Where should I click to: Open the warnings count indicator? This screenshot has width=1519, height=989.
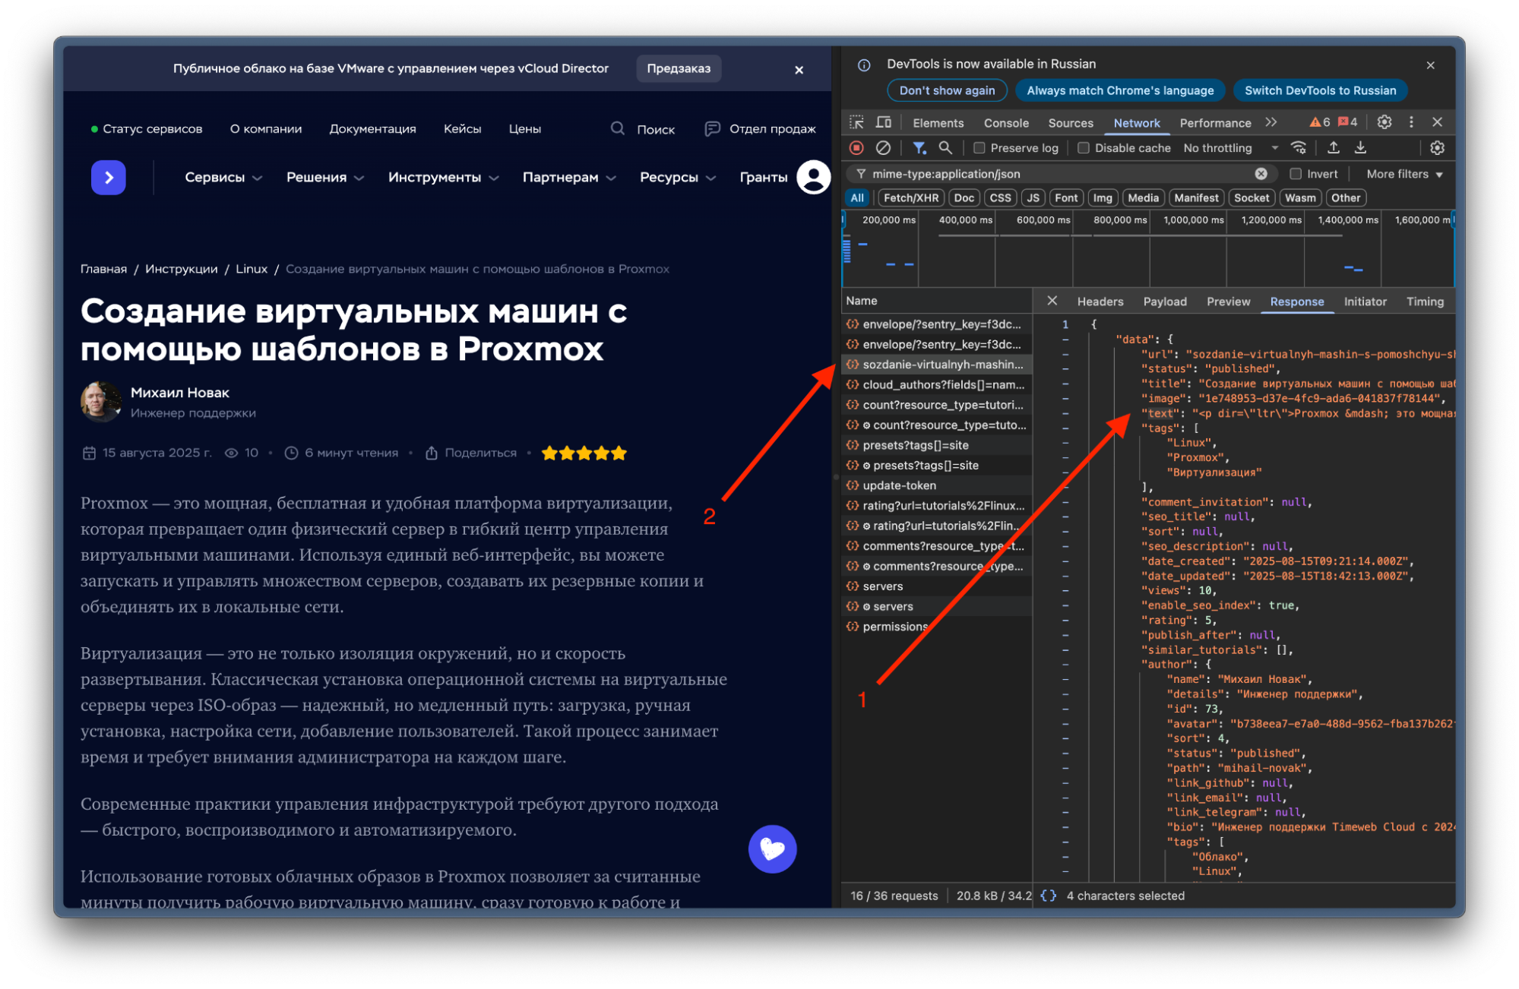(1320, 122)
